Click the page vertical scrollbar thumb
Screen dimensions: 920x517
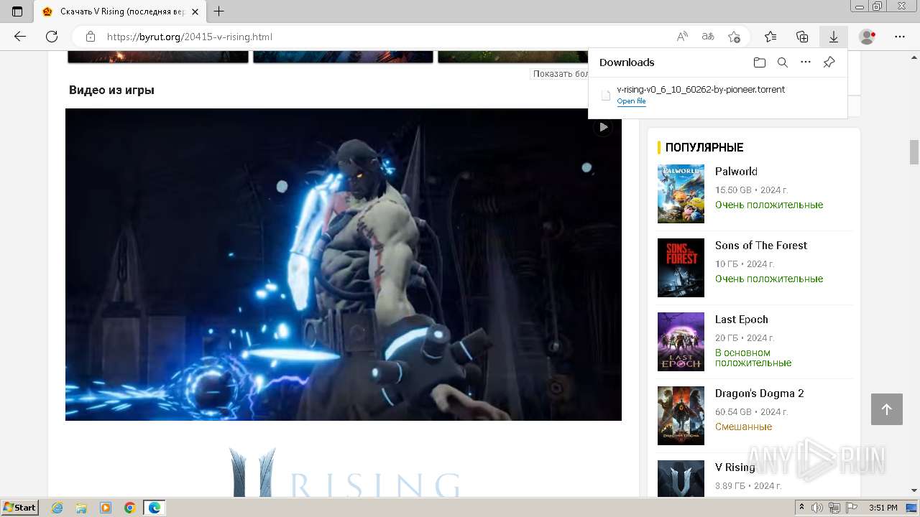(914, 152)
